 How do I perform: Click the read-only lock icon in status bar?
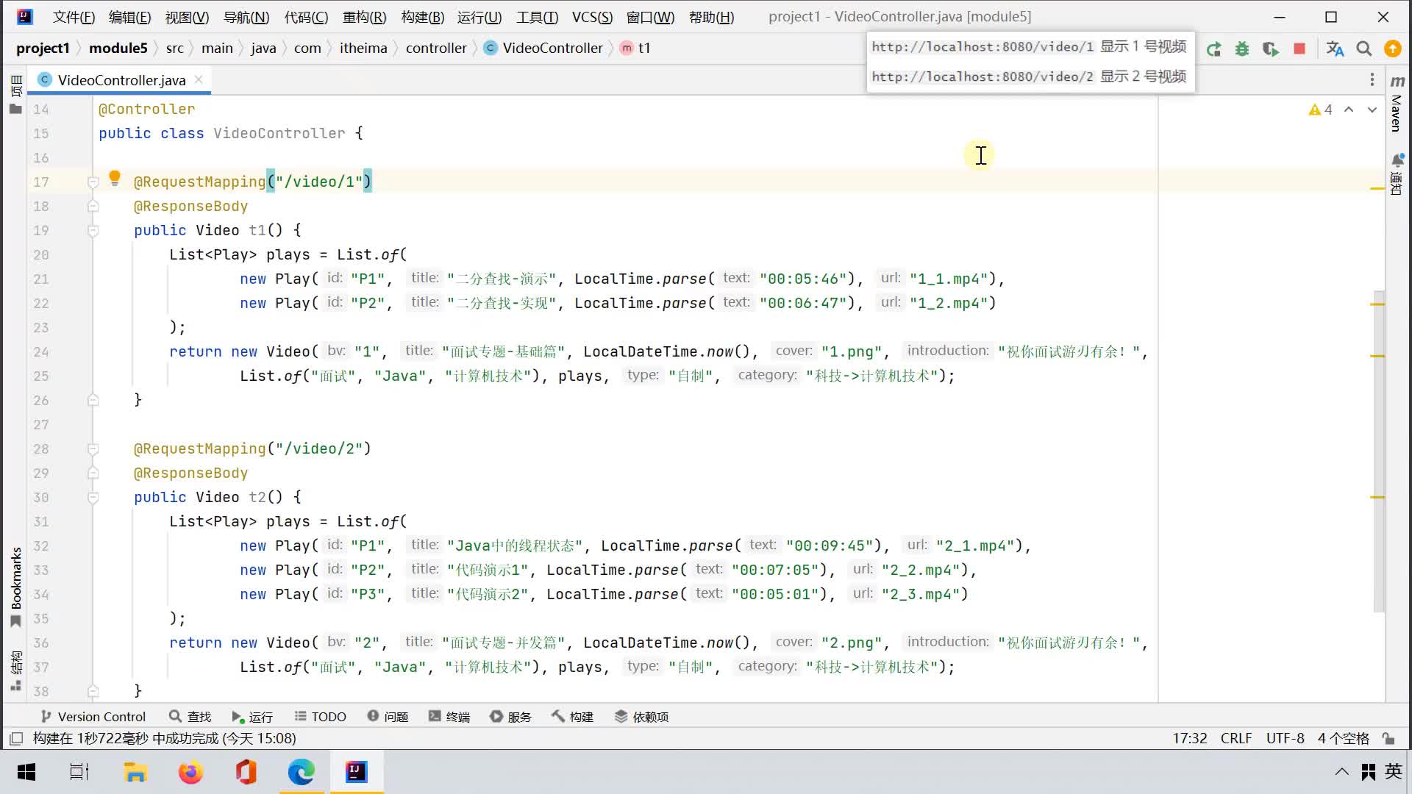tap(1388, 738)
